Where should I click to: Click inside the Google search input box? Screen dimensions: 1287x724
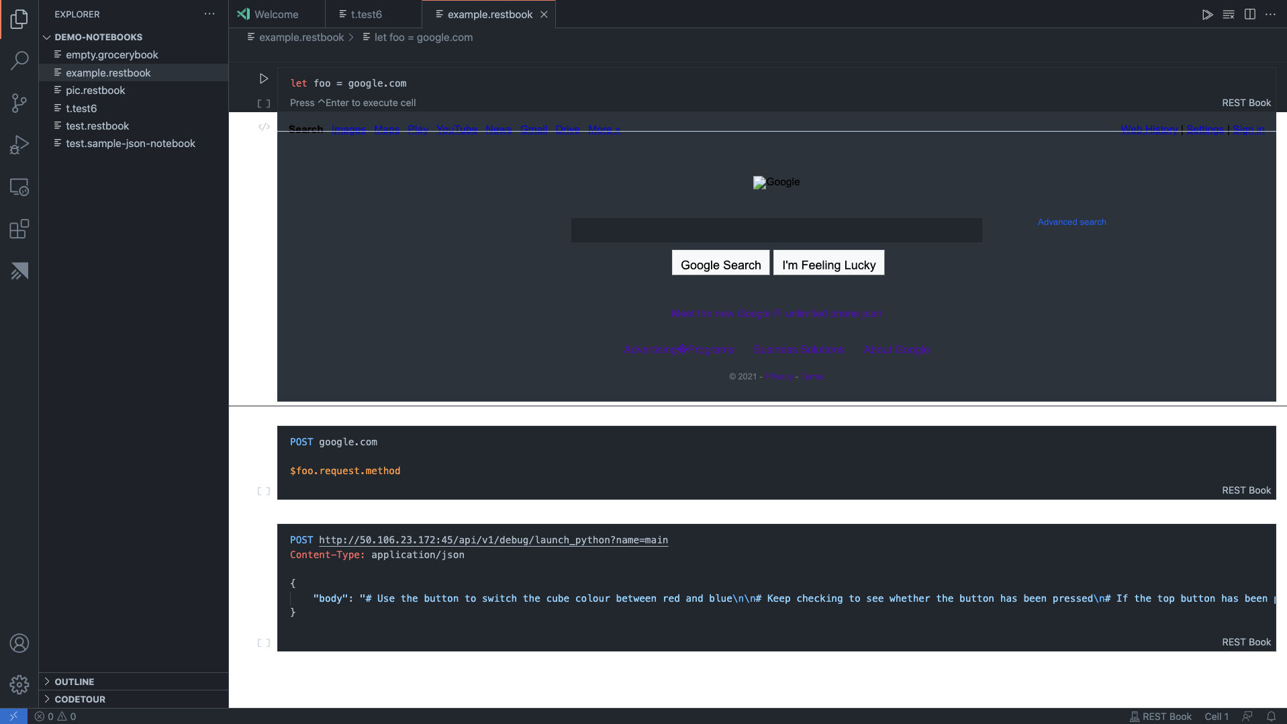point(776,230)
